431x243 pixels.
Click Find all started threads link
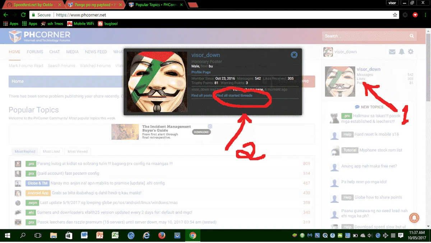234,96
